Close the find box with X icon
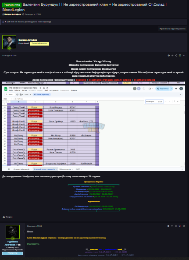 pyautogui.click(x=178, y=101)
